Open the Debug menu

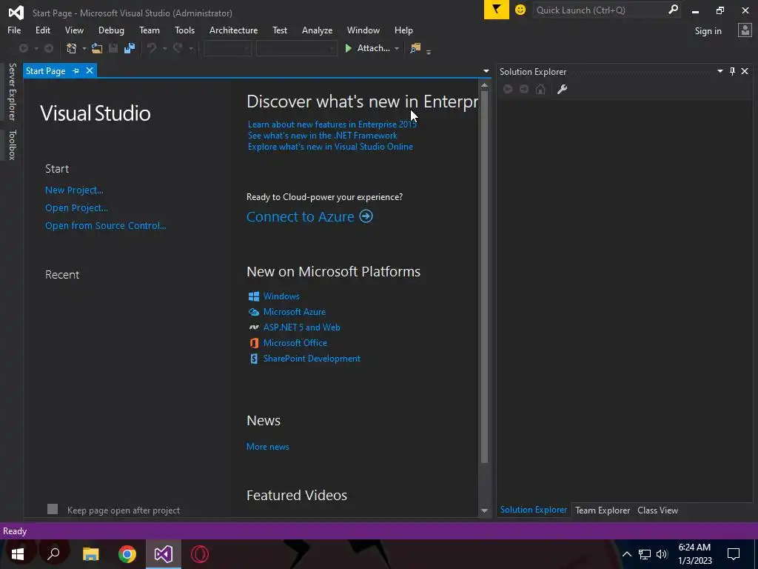tap(111, 30)
